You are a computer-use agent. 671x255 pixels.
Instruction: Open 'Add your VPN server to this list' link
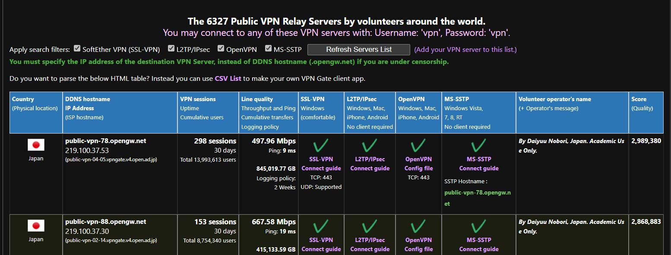pos(465,50)
